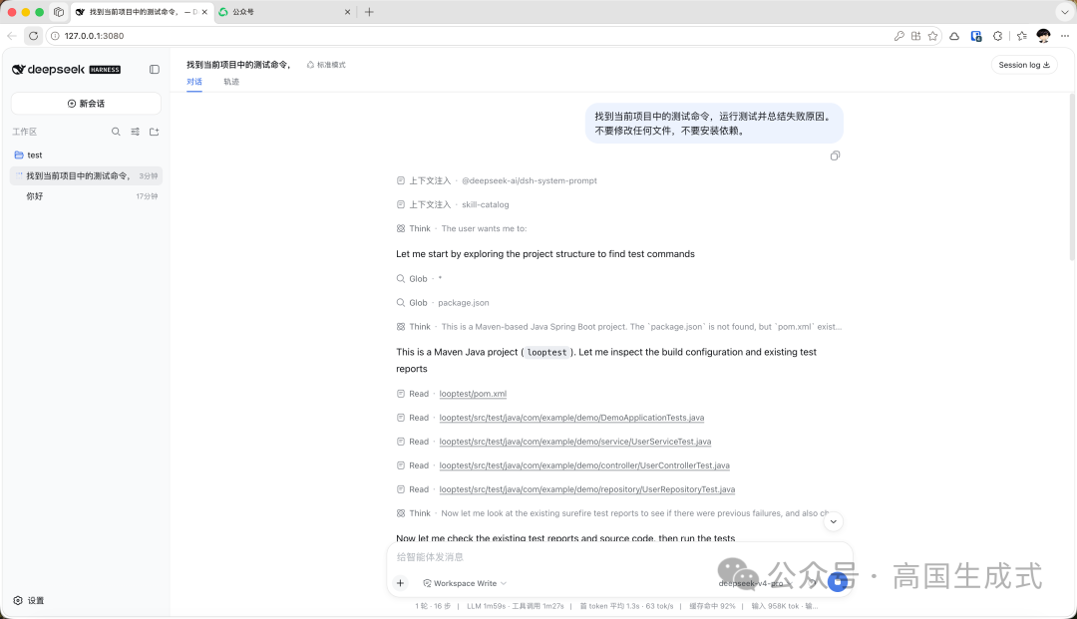1077x619 pixels.
Task: Click the cloud icon in browser toolbar
Action: (954, 36)
